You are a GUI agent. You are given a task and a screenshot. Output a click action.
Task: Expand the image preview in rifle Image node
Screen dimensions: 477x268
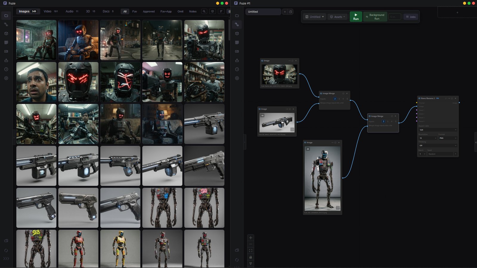point(292,130)
